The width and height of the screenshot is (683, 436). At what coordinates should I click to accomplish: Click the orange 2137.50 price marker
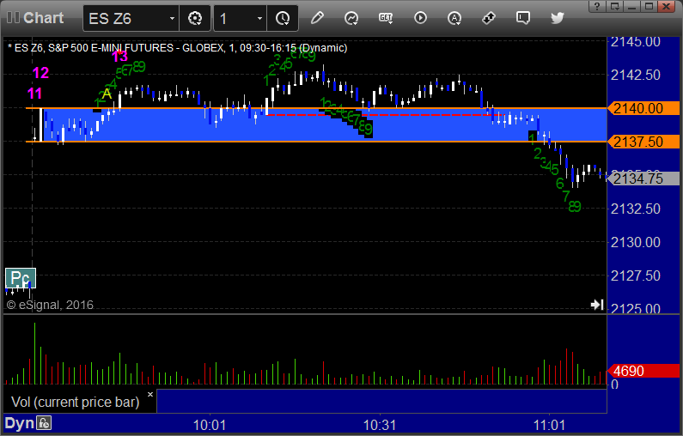[643, 142]
